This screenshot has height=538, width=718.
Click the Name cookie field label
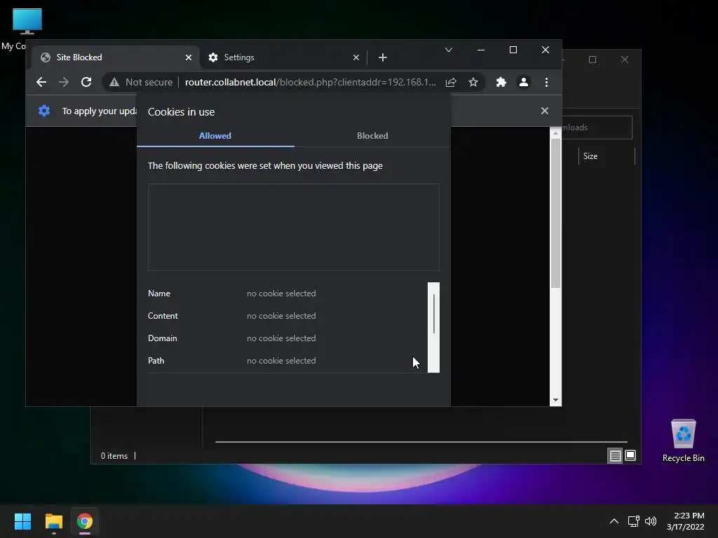click(x=159, y=294)
